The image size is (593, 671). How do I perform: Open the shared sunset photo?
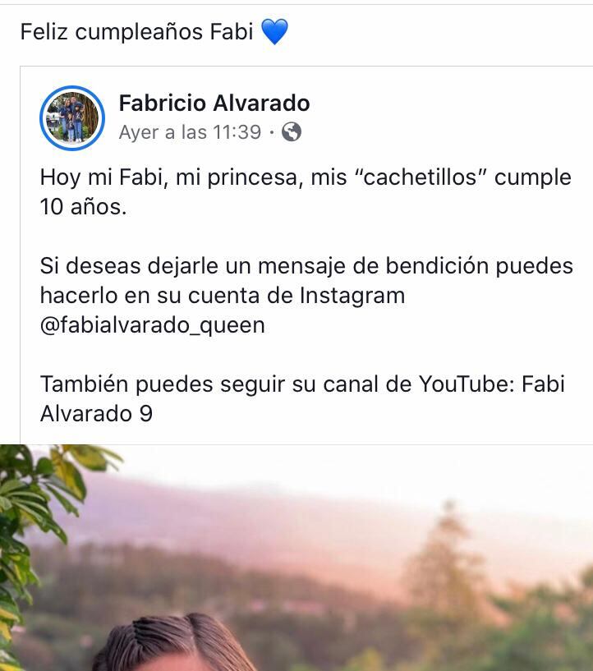click(x=296, y=558)
